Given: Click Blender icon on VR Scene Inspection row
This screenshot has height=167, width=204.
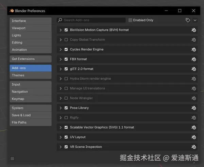Looking at the screenshot, I should coord(193,147).
